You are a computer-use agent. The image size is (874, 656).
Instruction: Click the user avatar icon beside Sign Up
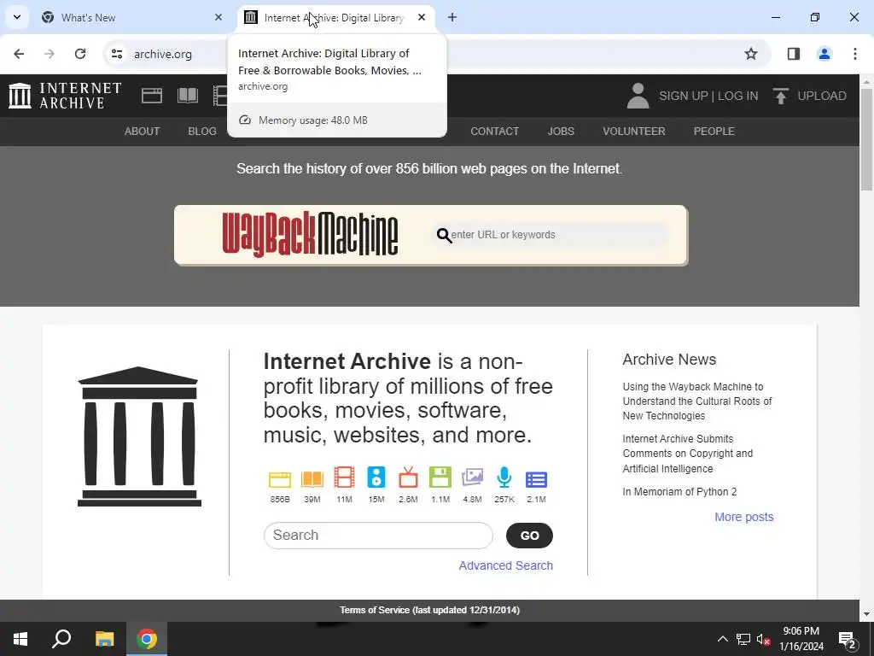click(x=638, y=96)
